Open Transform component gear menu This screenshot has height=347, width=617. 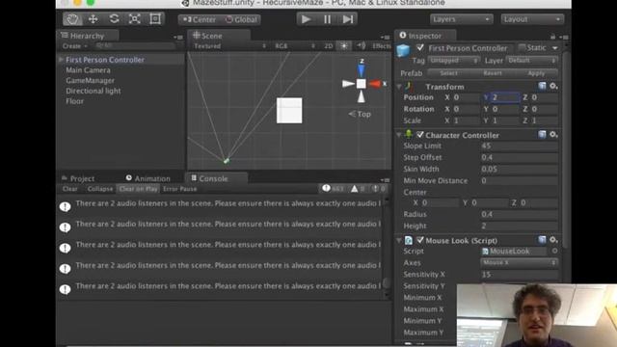pyautogui.click(x=553, y=86)
